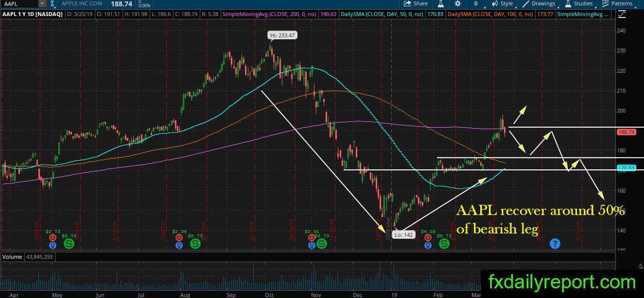Click the truncated SimpleMovingAvg label at far right

(583, 15)
